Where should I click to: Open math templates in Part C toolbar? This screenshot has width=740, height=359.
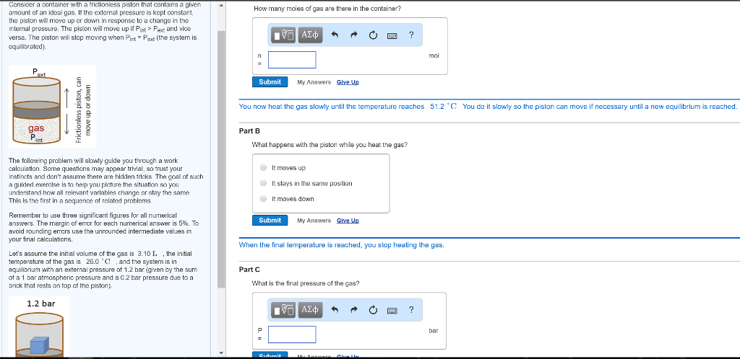click(x=283, y=310)
